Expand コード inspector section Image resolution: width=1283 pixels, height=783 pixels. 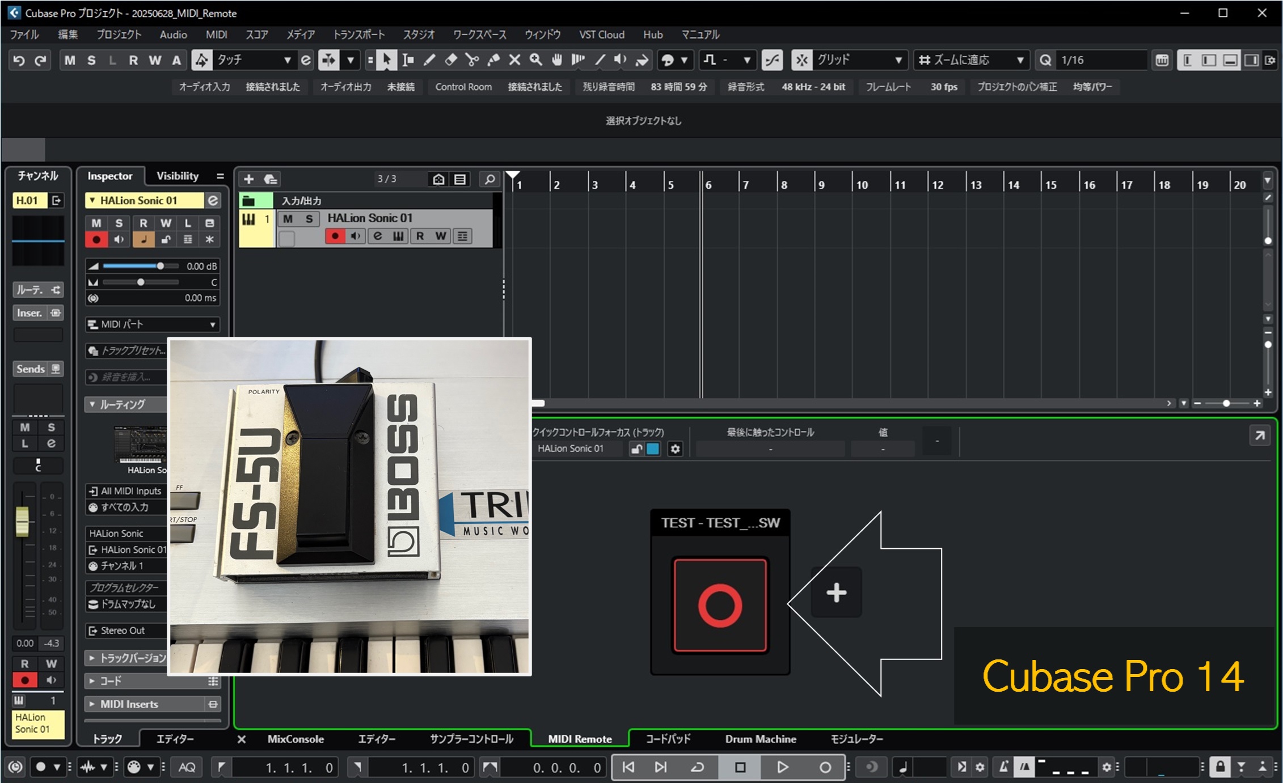click(x=92, y=681)
